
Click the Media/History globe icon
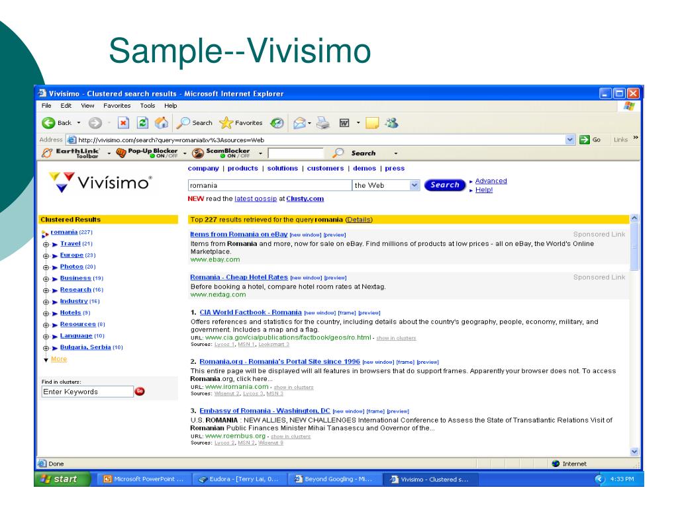[x=277, y=123]
